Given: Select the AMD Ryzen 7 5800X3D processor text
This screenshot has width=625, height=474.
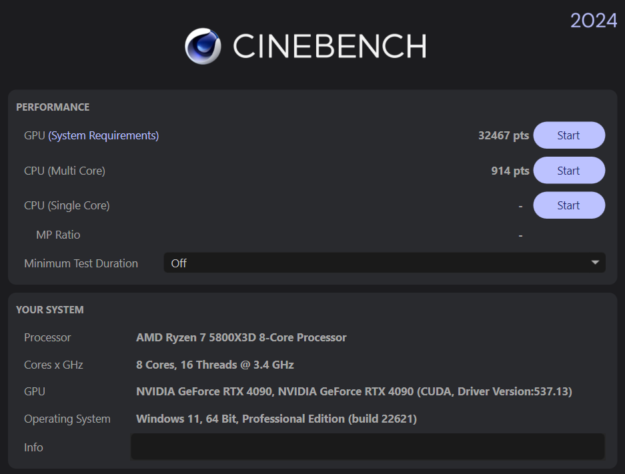Looking at the screenshot, I should [x=241, y=337].
